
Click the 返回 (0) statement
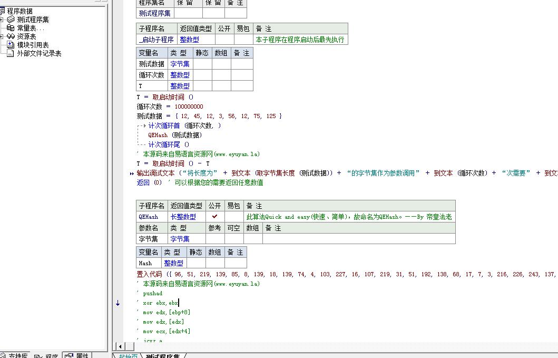(x=149, y=182)
